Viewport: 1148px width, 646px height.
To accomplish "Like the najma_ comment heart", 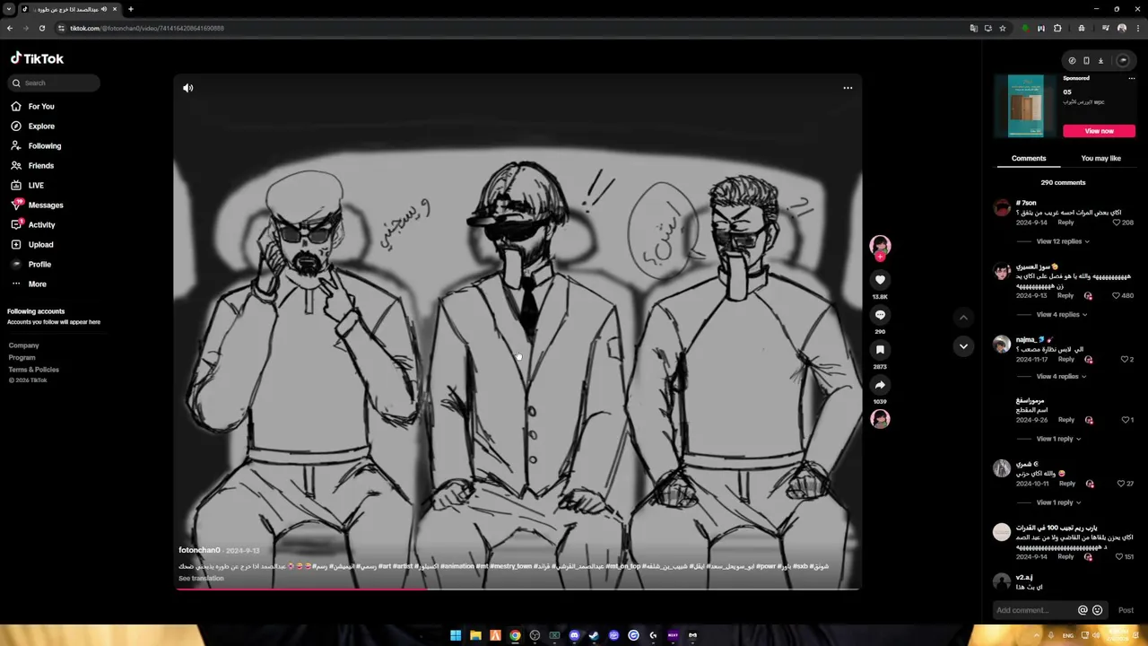I will [1125, 360].
